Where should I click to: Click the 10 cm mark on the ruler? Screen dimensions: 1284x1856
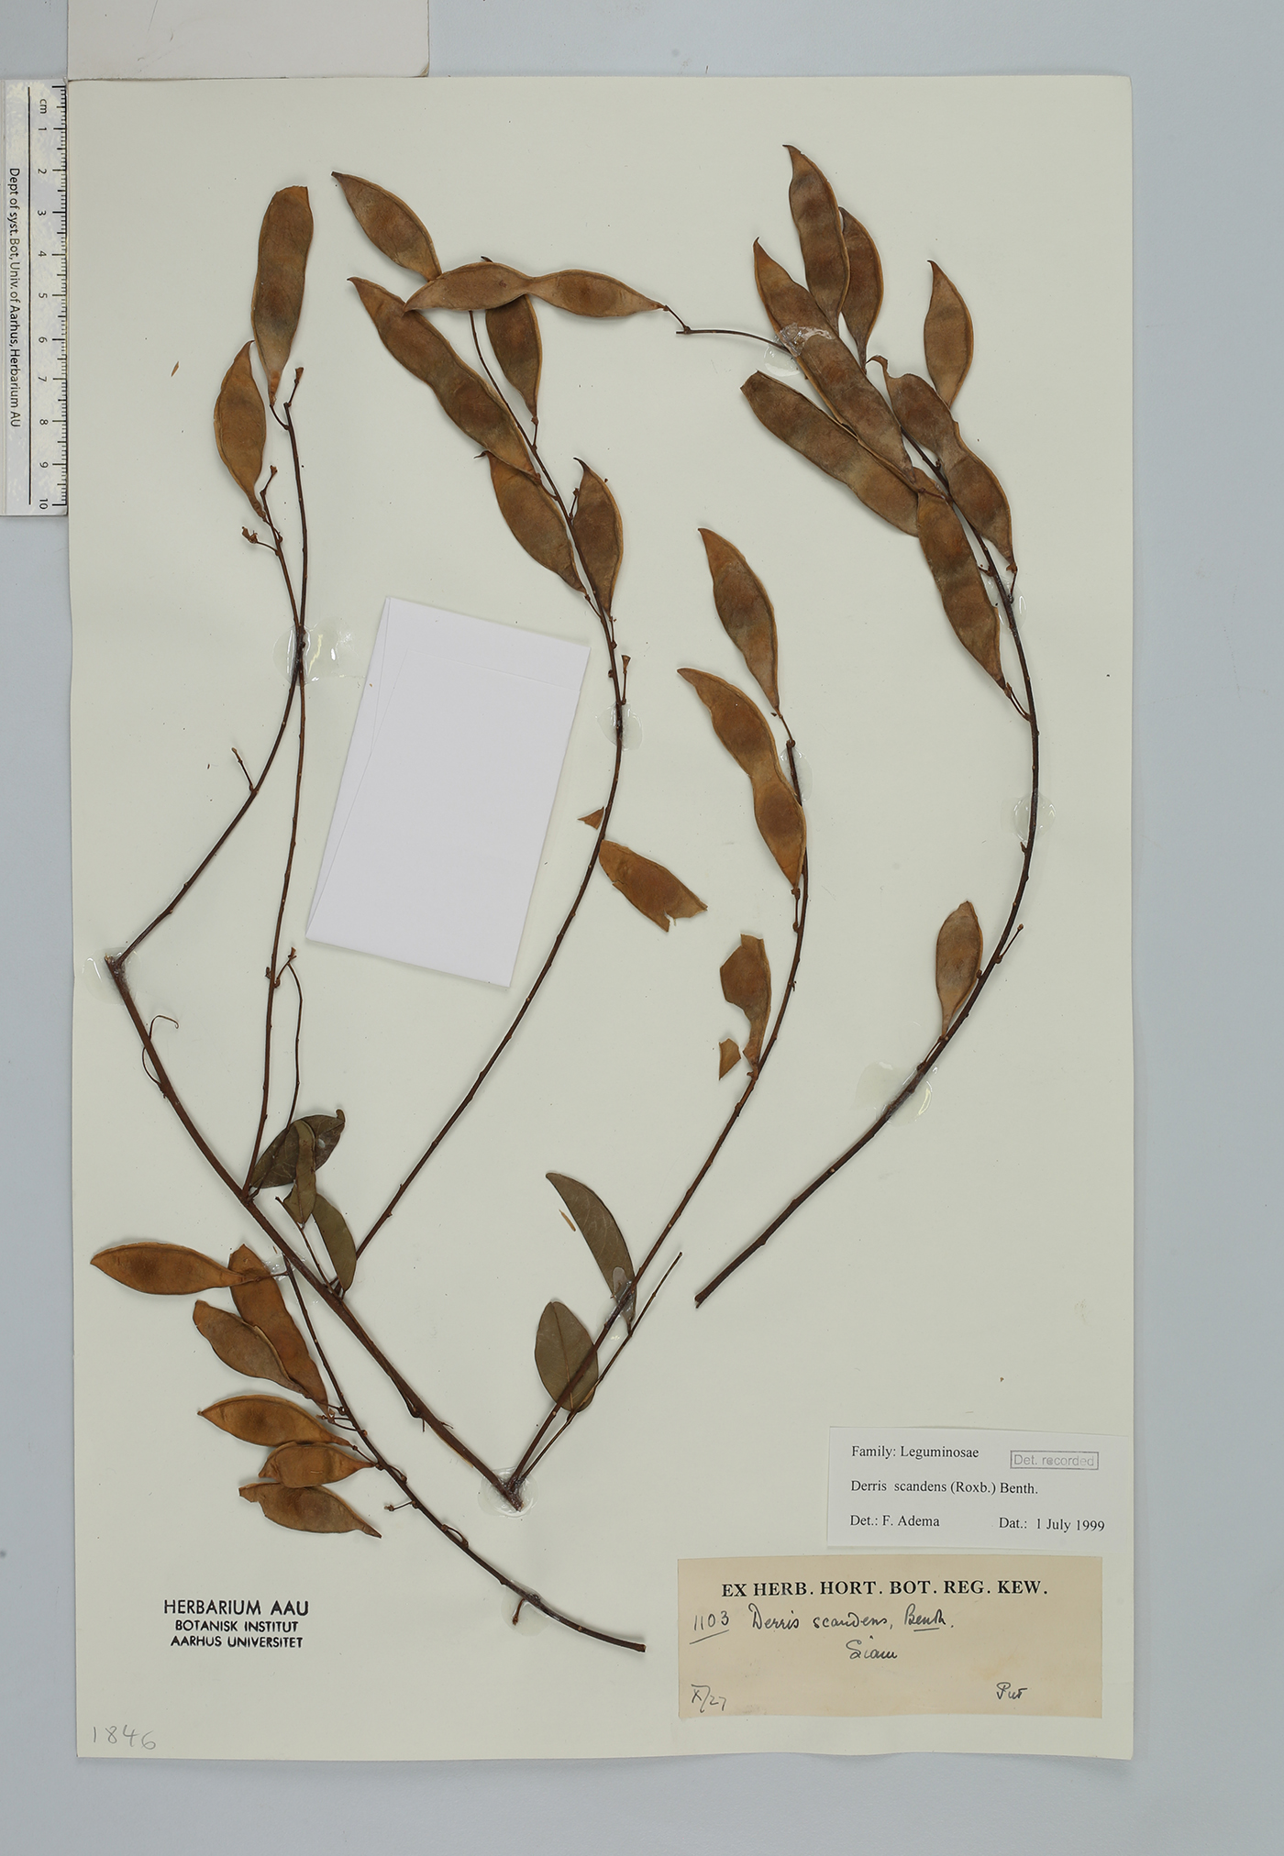[x=44, y=503]
